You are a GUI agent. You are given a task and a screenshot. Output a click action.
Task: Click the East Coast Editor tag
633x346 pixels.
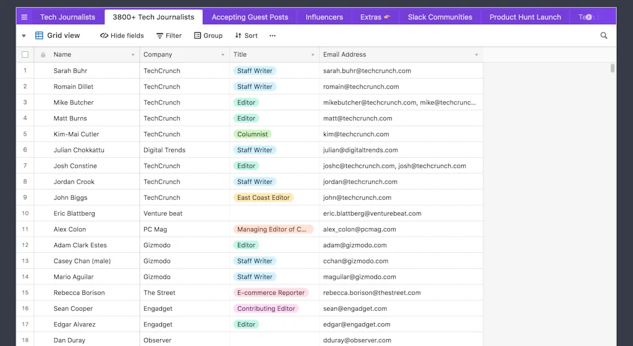click(x=263, y=197)
